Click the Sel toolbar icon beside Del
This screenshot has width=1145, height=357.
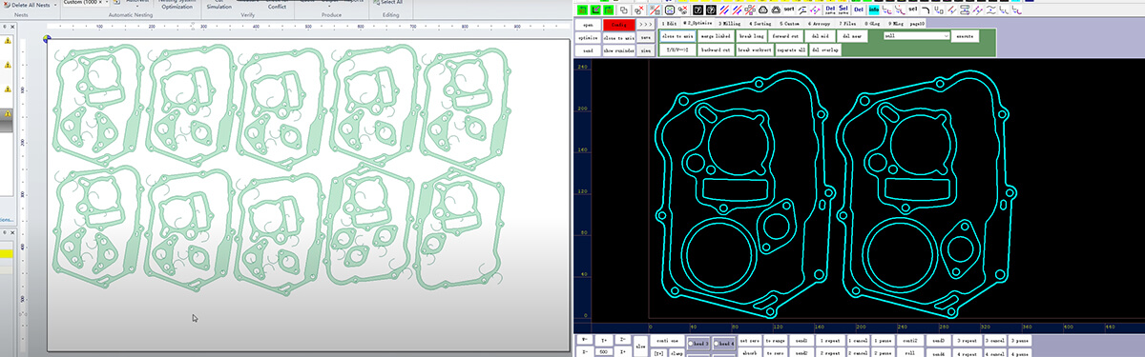843,9
